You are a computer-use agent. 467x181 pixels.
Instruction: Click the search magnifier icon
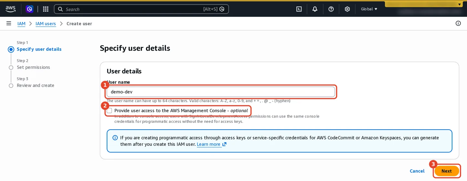[60, 9]
